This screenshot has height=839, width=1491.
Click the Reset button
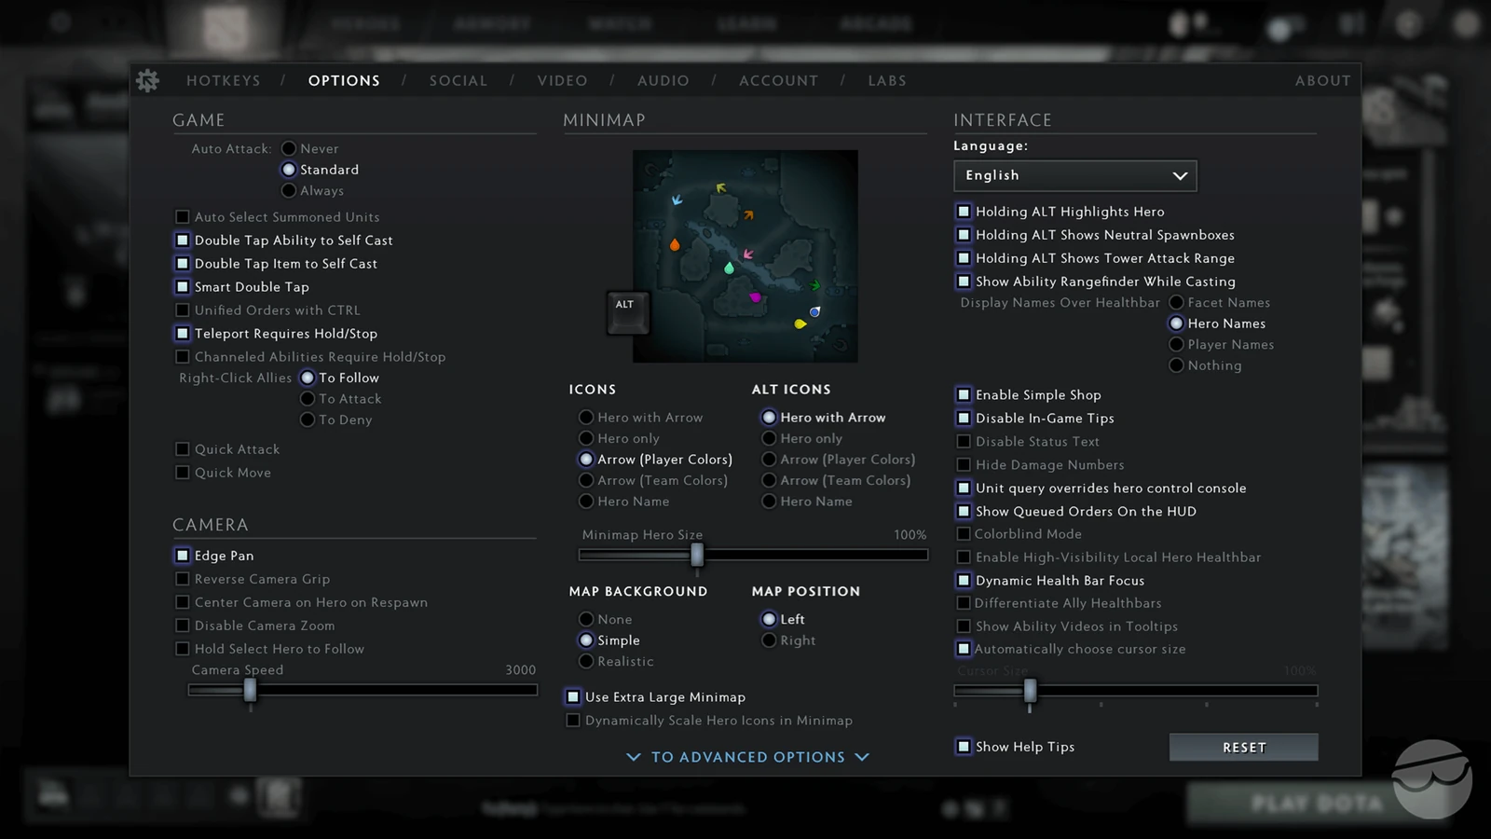pos(1244,748)
